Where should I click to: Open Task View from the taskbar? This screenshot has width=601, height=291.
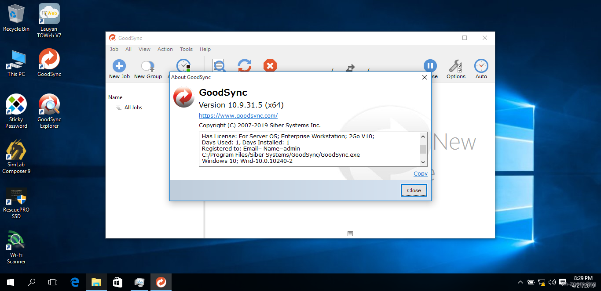pyautogui.click(x=53, y=282)
